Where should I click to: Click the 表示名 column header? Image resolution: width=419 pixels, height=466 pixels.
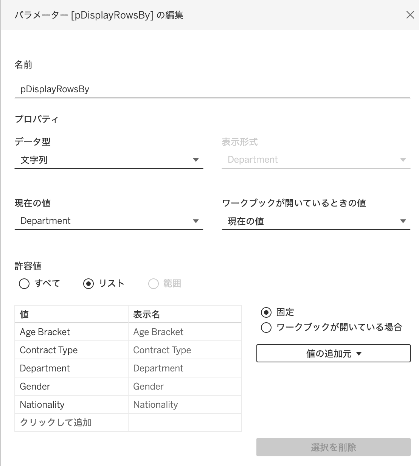(x=185, y=314)
